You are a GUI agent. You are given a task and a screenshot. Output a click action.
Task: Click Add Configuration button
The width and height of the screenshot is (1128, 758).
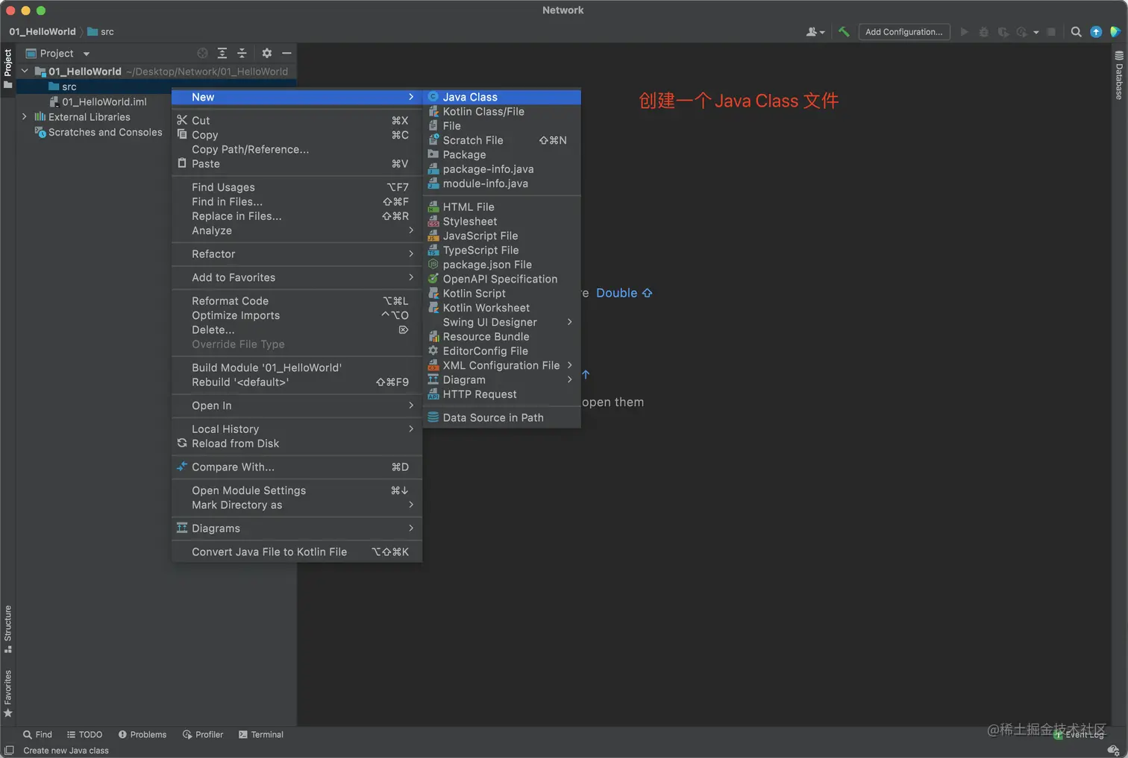click(x=904, y=32)
